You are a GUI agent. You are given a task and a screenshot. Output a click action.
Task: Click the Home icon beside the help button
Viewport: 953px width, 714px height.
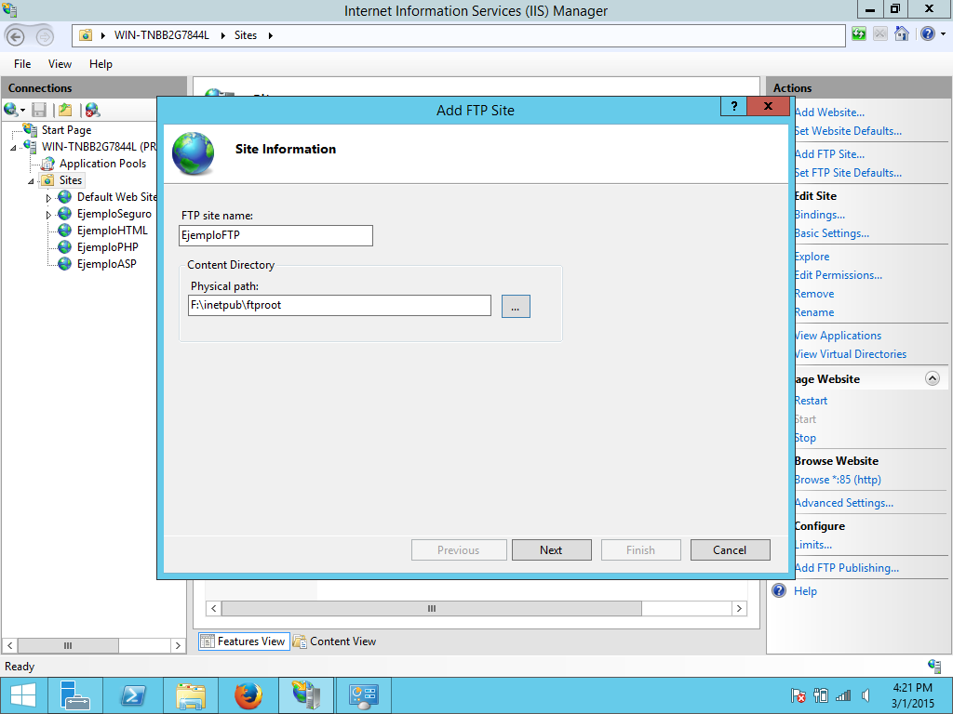click(x=901, y=33)
